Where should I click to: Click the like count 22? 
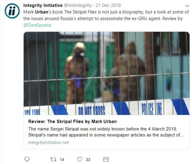point(88,160)
